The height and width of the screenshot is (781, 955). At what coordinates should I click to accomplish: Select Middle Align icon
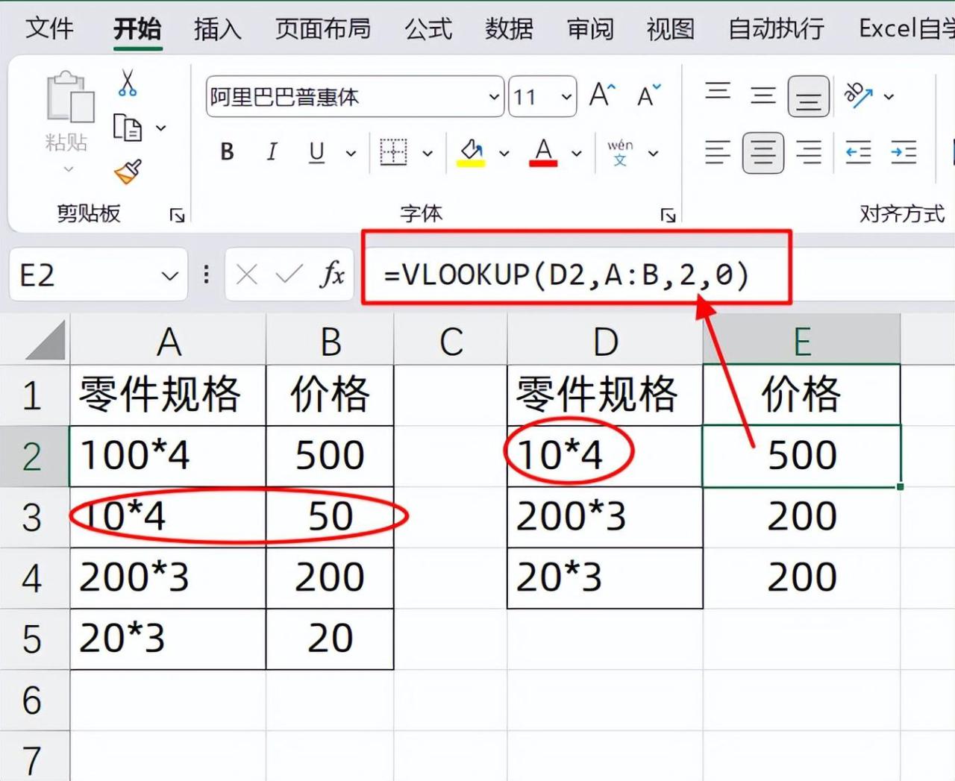coord(763,95)
